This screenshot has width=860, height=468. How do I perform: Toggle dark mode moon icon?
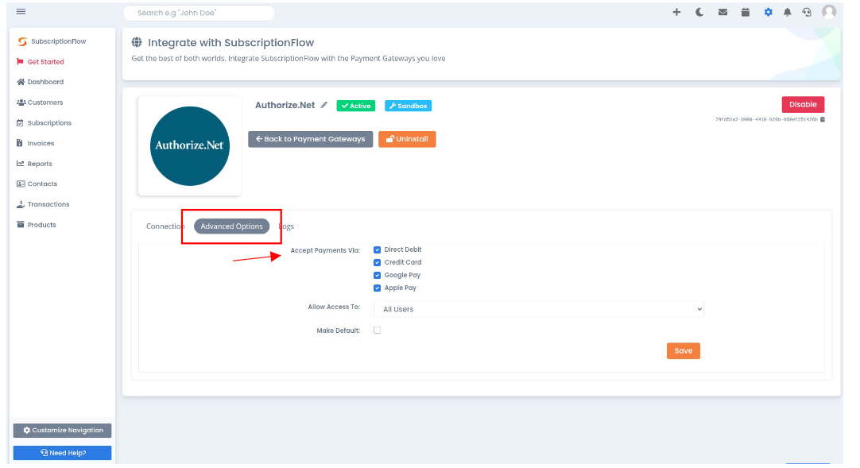(x=699, y=12)
